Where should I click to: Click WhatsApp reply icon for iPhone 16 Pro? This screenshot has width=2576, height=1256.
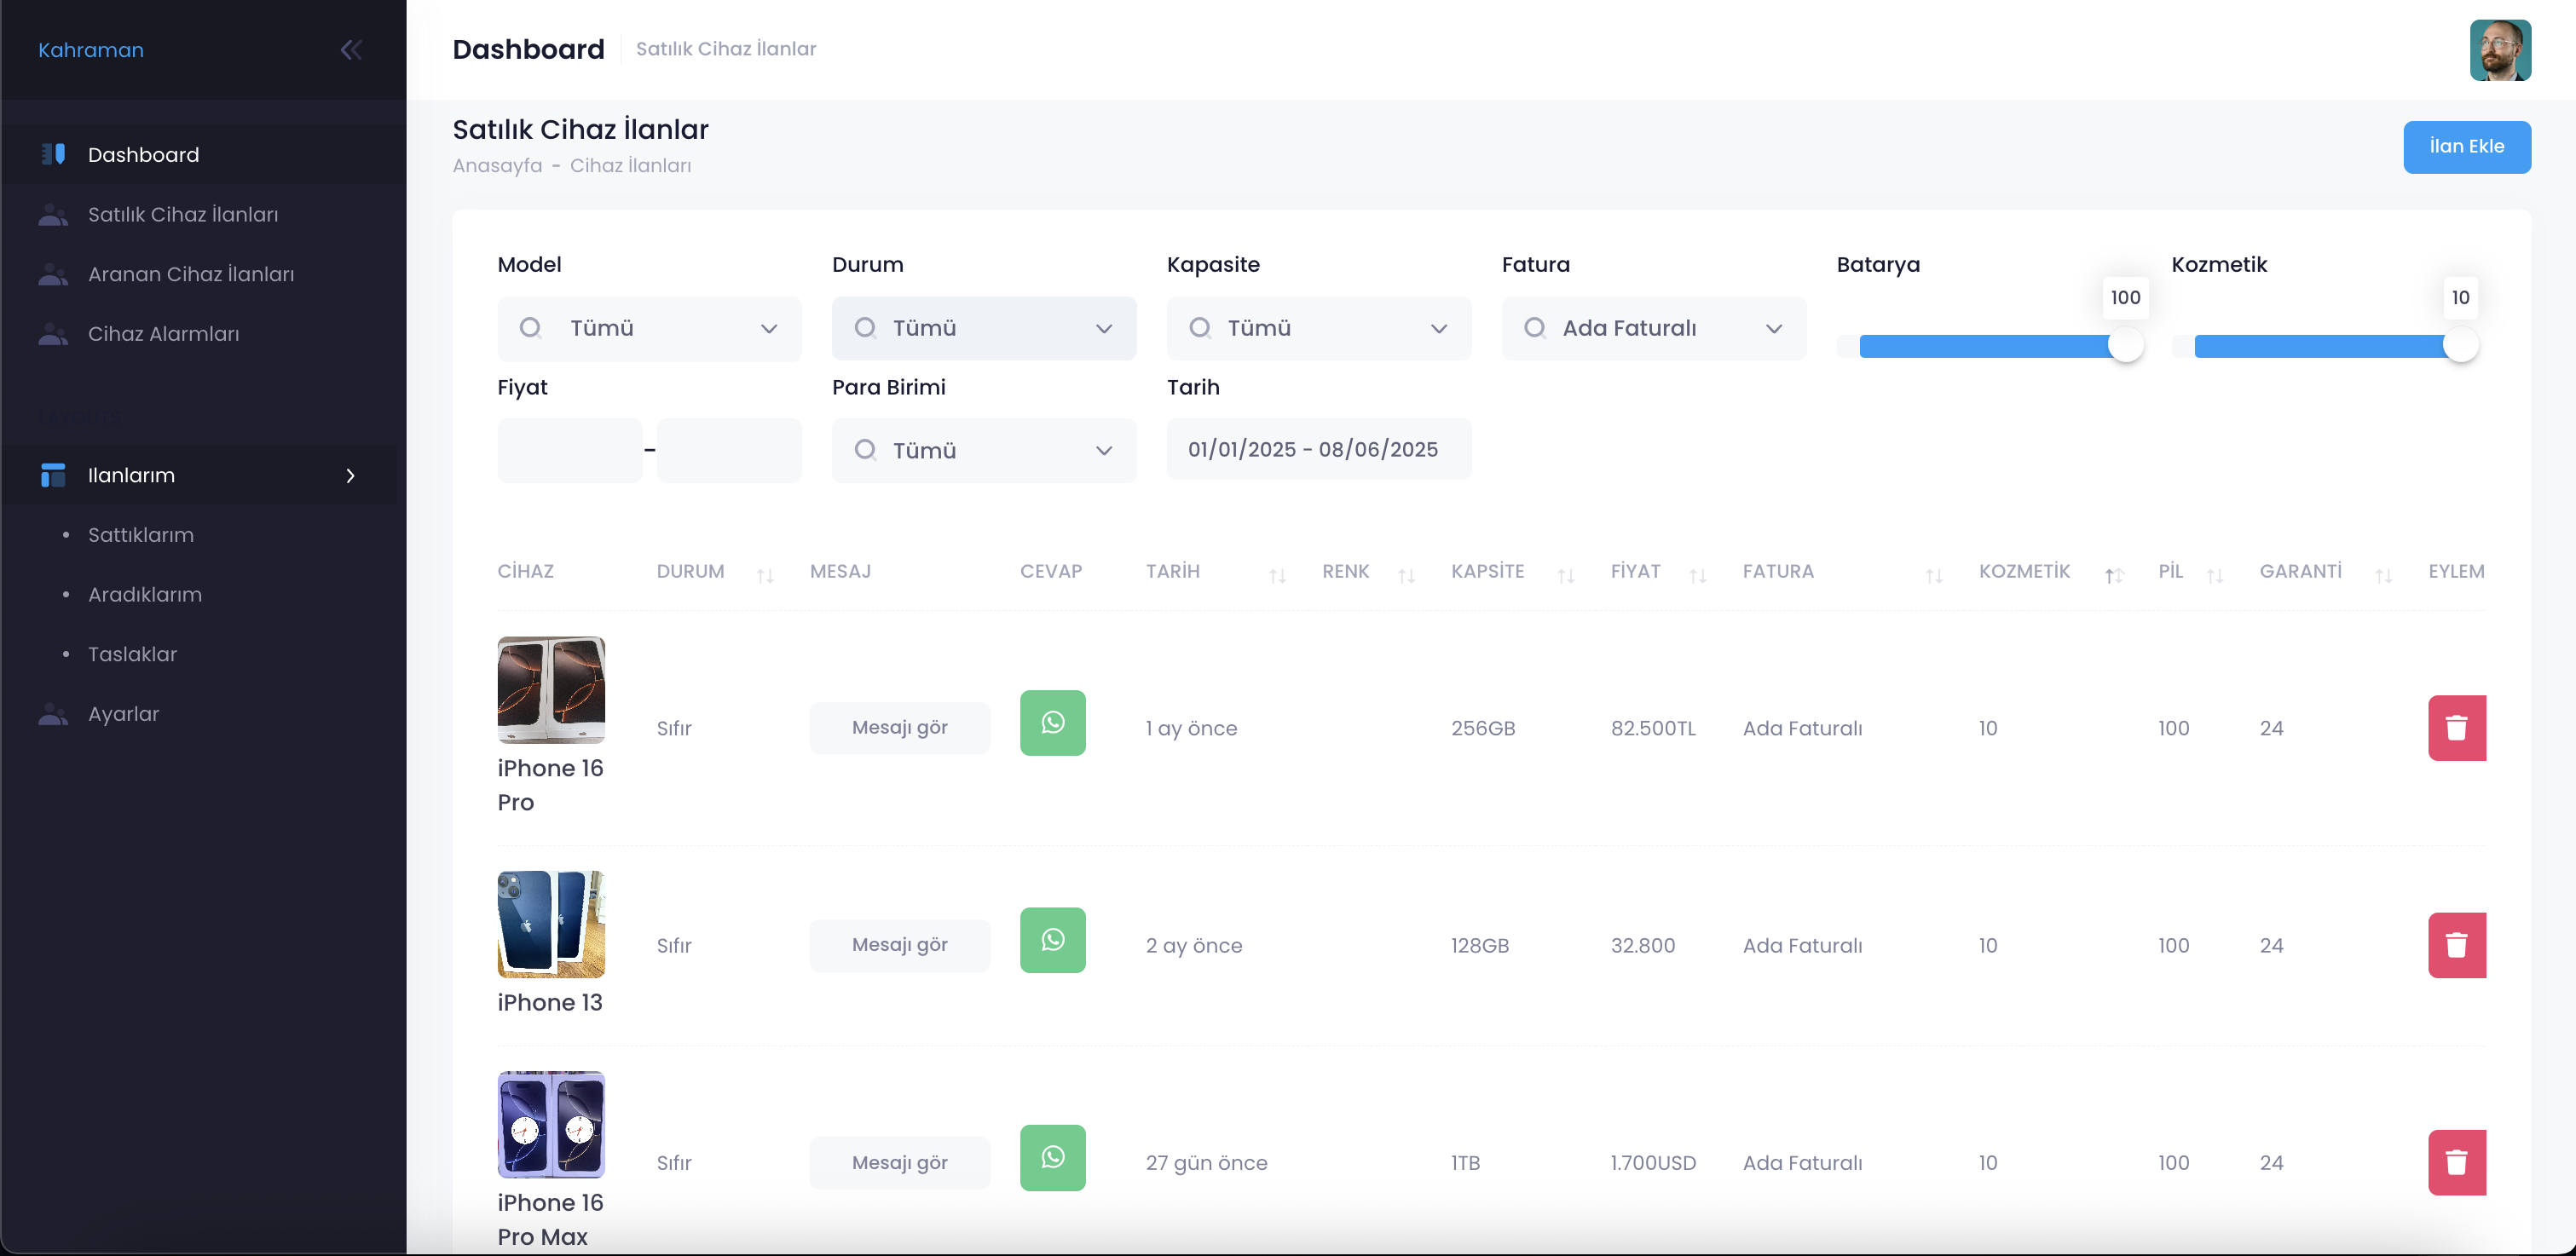pyautogui.click(x=1052, y=723)
